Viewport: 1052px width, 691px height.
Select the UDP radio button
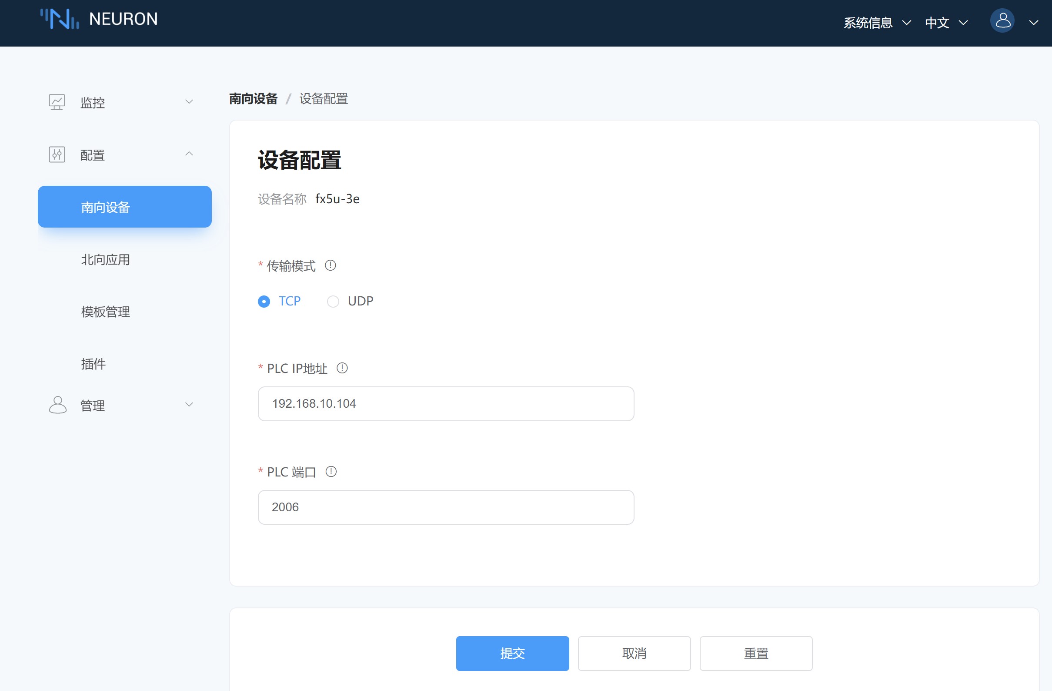[x=333, y=302]
